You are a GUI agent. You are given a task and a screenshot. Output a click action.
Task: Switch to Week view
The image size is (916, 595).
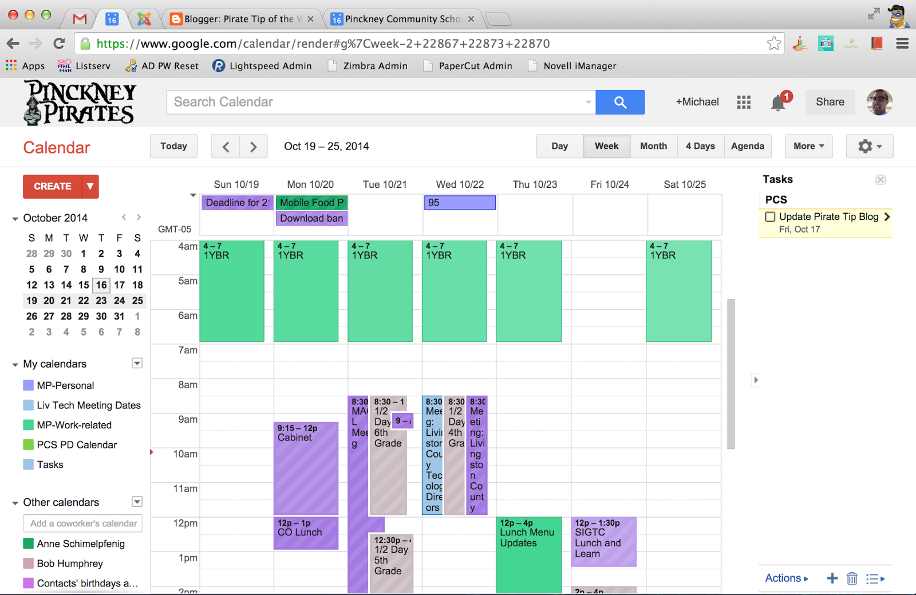coord(607,147)
